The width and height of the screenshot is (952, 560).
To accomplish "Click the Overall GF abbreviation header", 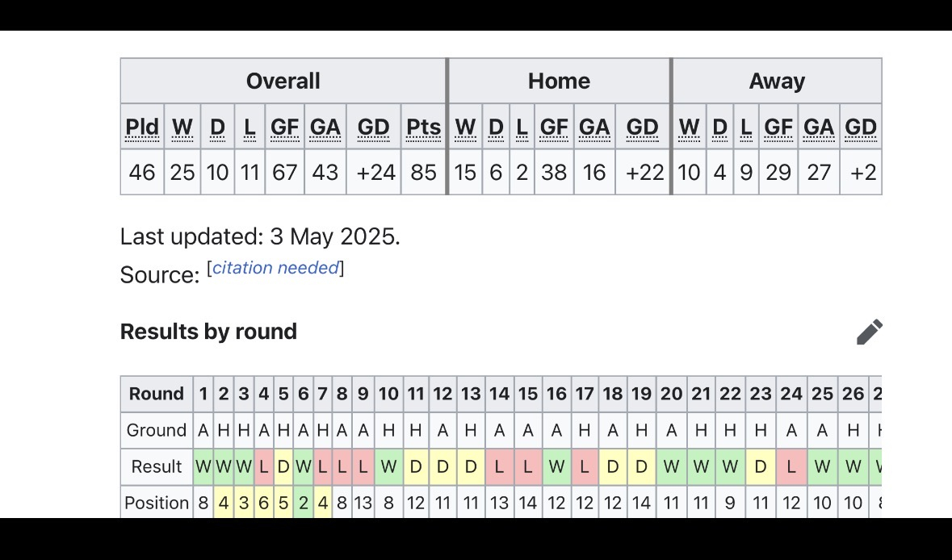I will click(284, 127).
